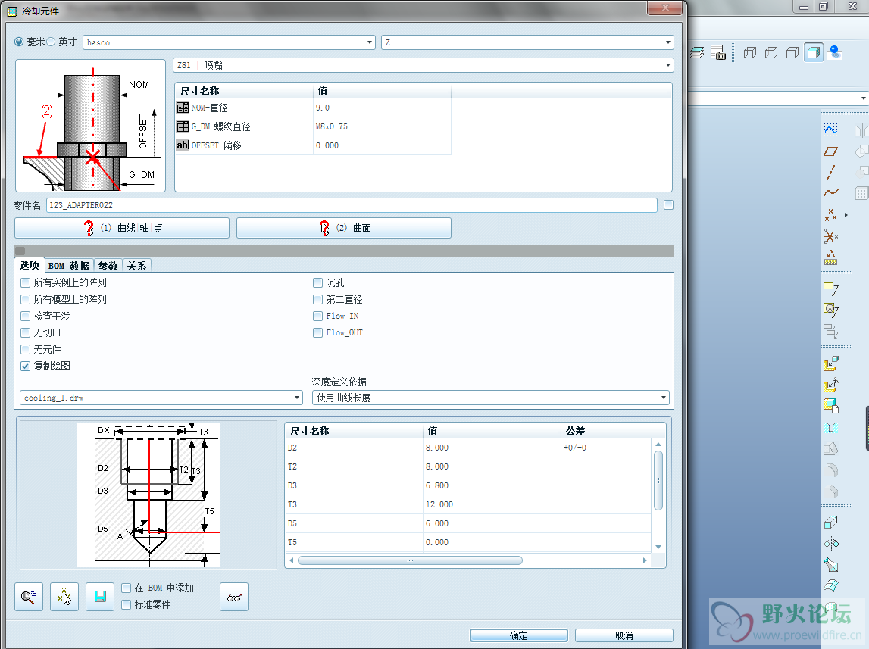Image resolution: width=869 pixels, height=649 pixels.
Task: Enable 无元件 checkbox
Action: click(26, 349)
